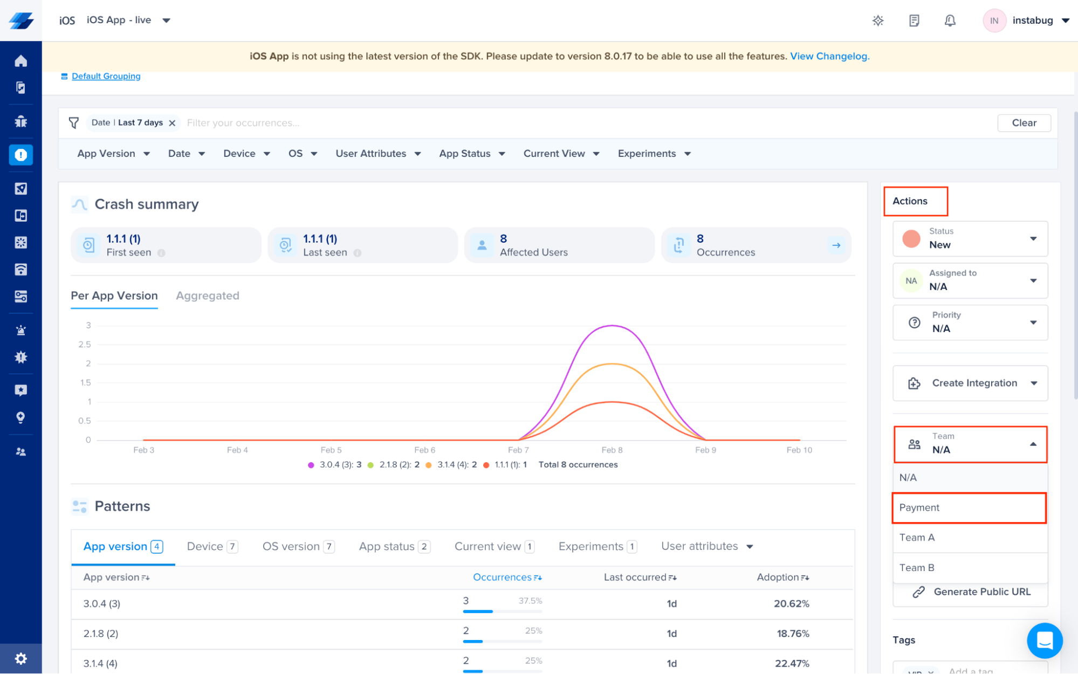Open the settings gear in sidebar

coord(20,658)
